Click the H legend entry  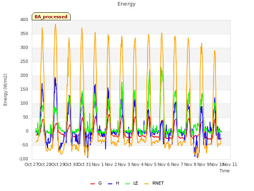pos(114,183)
